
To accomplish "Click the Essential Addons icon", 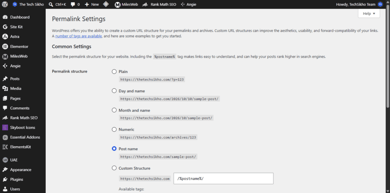I will click(5, 137).
